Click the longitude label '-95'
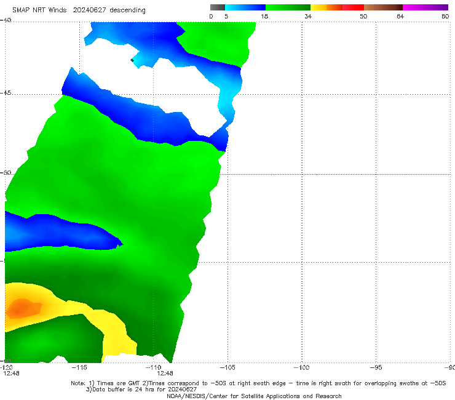Viewport: 455px width, 400px height. tap(376, 367)
